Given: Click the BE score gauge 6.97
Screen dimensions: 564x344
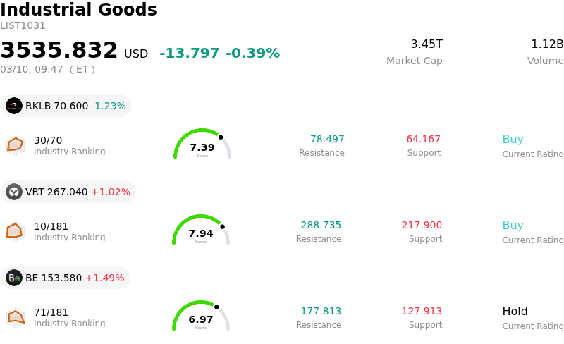Looking at the screenshot, I should 201,317.
